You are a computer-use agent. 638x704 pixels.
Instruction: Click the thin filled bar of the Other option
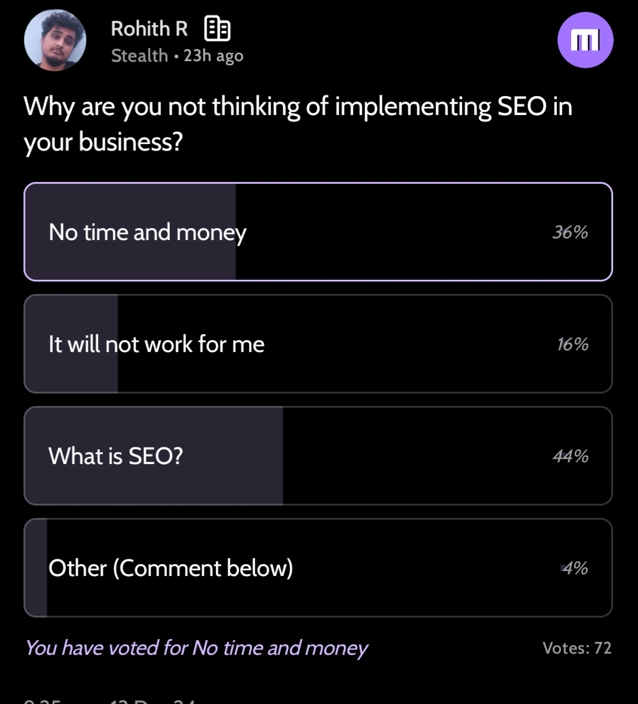point(36,568)
